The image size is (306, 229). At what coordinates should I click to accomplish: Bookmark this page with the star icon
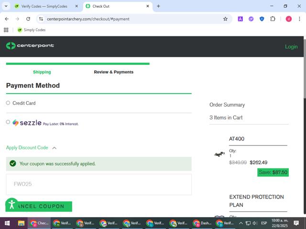[225, 19]
